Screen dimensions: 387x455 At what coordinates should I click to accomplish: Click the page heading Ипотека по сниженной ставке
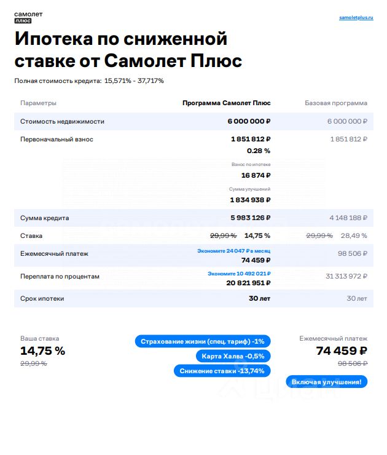point(128,49)
